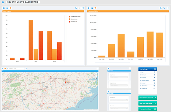Open the dashboard menu icon beside the title
The width and height of the screenshot is (171, 112).
tap(3, 2)
